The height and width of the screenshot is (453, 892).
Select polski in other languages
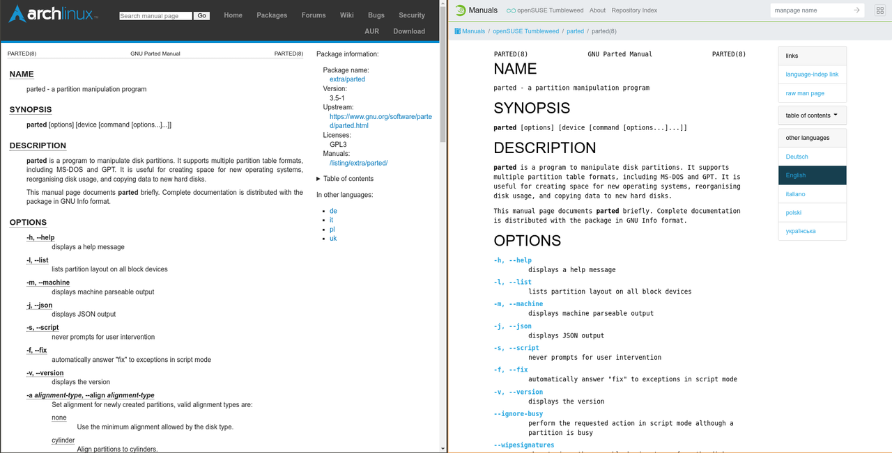click(812, 213)
